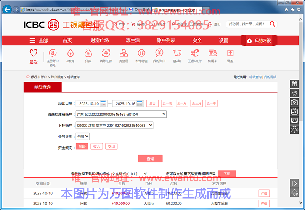Image resolution: width=305 pixels, height=210 pixels.
Task: Click the customer service headset icon
Action: coord(294,129)
